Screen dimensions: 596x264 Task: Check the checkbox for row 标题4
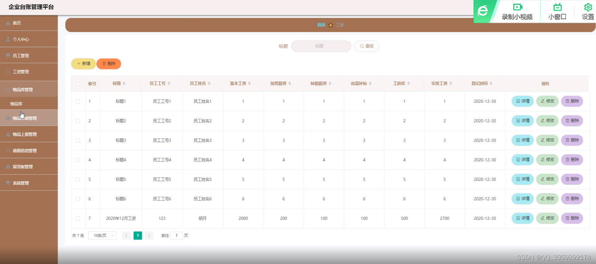coord(78,160)
